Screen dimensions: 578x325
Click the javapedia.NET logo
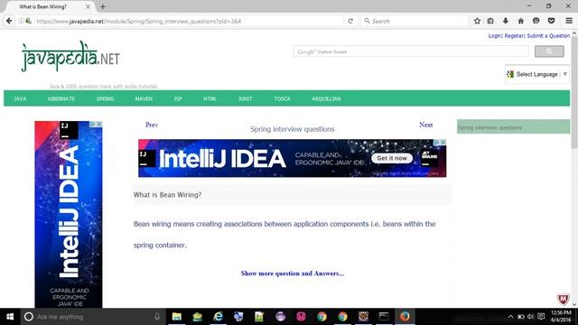(x=70, y=57)
